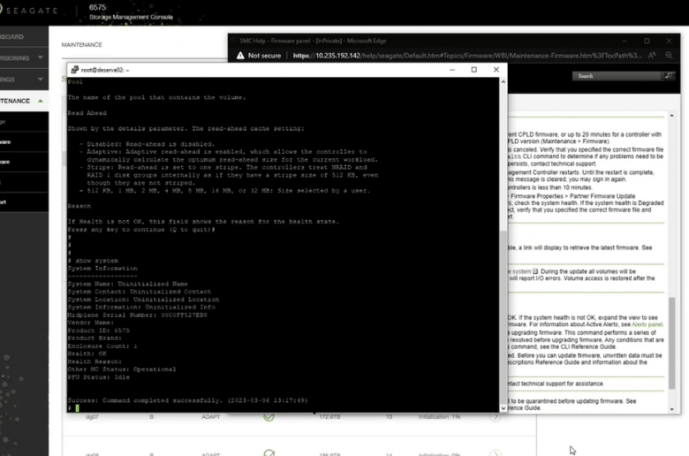Screen dimensions: 689x456
Task: Open the Support submenu item under Maintenance
Action: 24,202
